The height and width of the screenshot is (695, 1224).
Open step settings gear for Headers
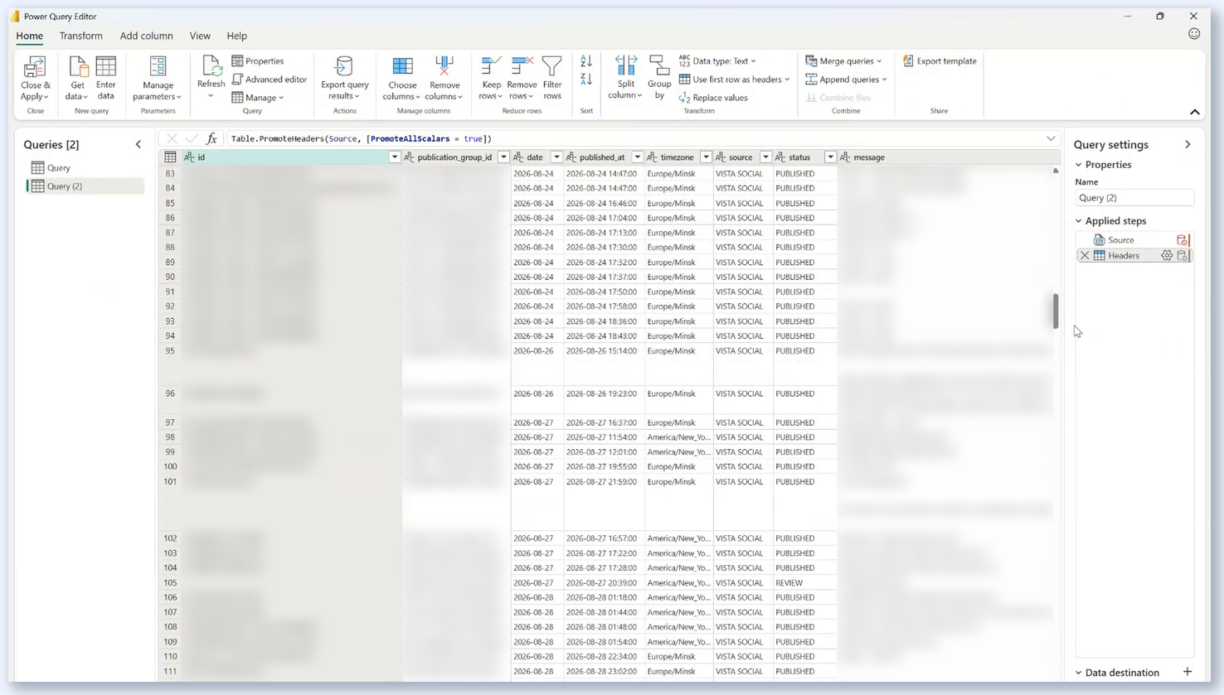1167,256
